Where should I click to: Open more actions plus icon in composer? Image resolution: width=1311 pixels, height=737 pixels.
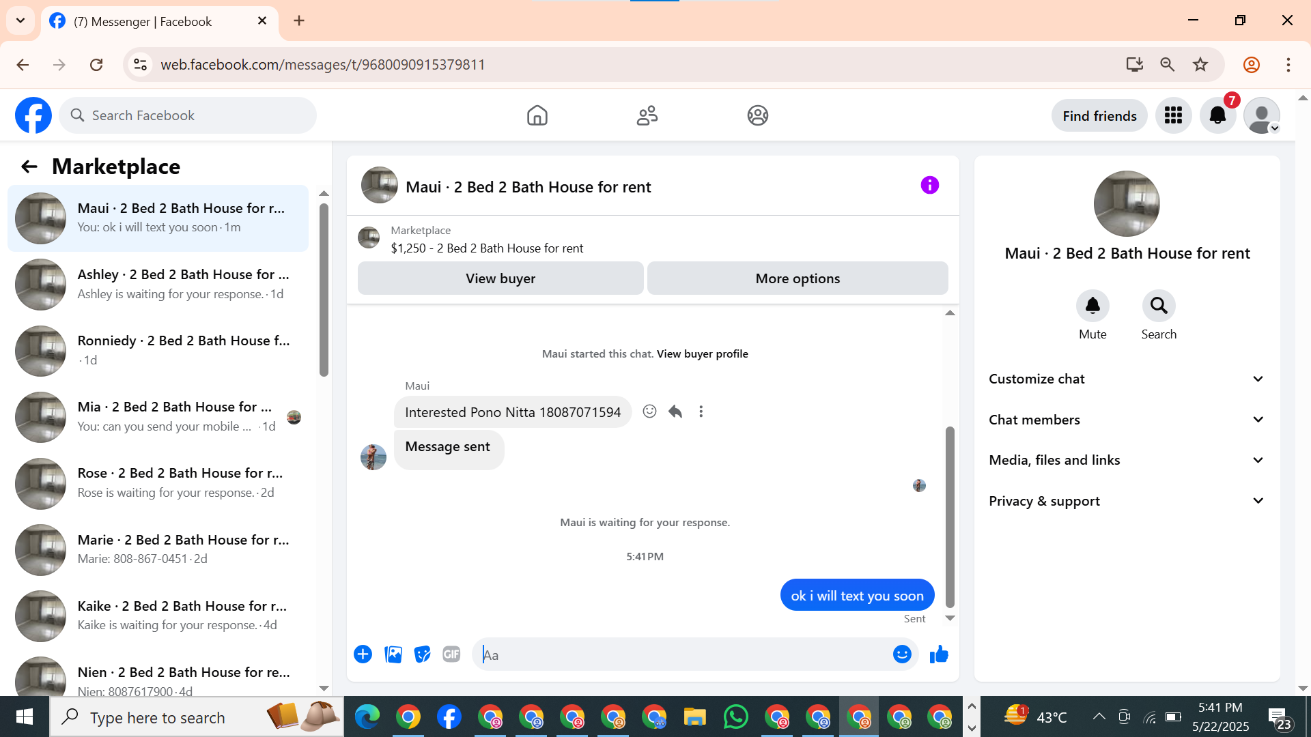pyautogui.click(x=363, y=654)
